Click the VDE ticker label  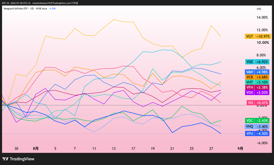pyautogui.click(x=250, y=62)
